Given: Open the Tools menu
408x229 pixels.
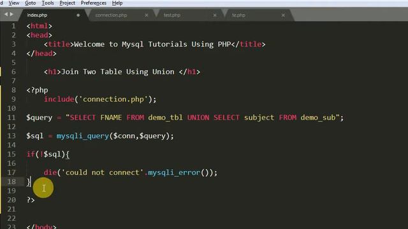Looking at the screenshot, I should (x=48, y=3).
